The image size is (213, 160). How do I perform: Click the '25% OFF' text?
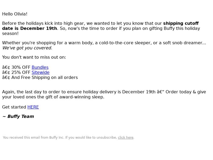[x=21, y=72]
